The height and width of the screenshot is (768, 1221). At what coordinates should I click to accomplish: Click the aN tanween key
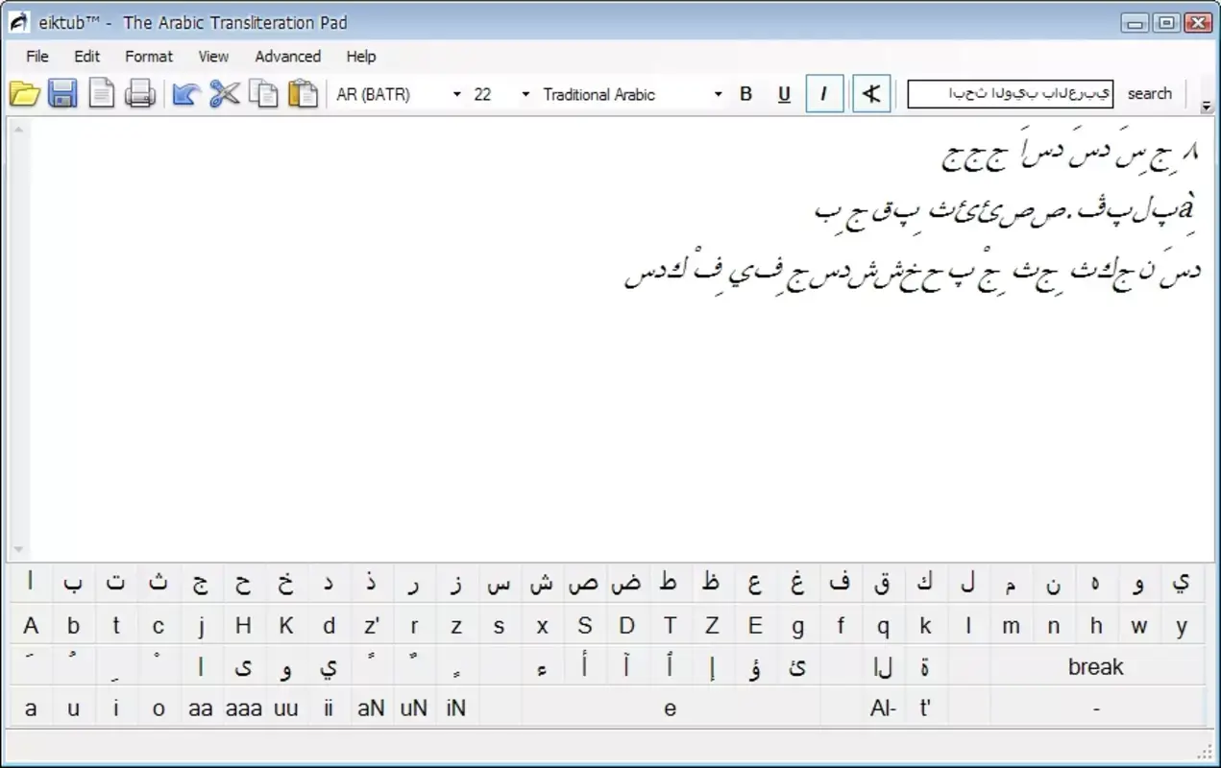(x=371, y=709)
